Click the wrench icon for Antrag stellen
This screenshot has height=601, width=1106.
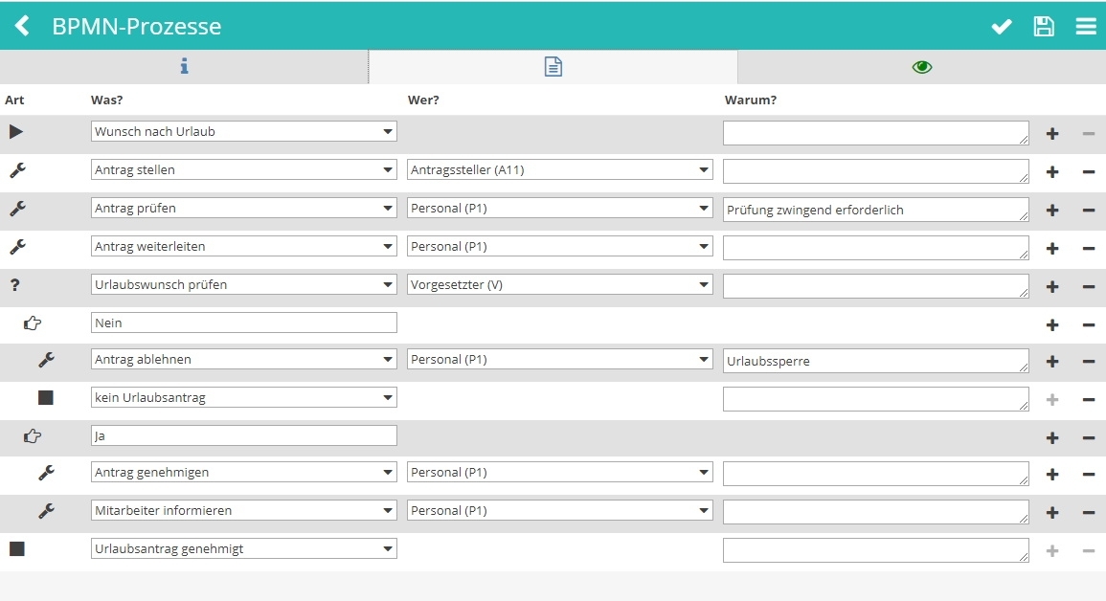[x=17, y=169]
